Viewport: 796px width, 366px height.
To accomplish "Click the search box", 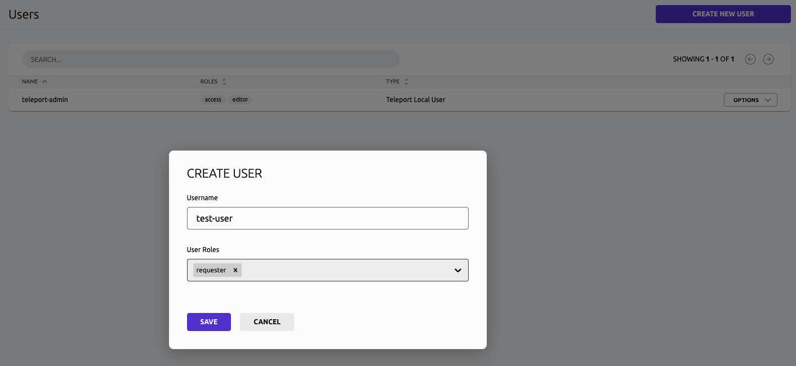I will (211, 59).
